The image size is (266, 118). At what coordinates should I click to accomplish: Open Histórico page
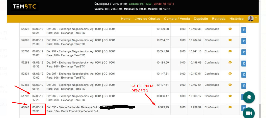coord(236,19)
